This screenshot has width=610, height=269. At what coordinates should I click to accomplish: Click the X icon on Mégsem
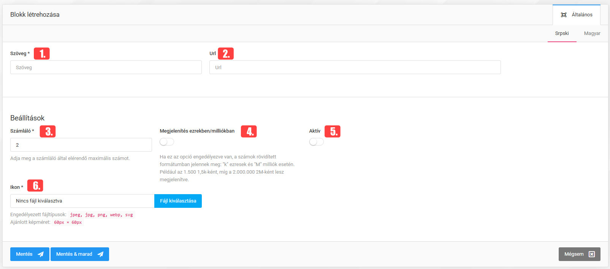[591, 254]
